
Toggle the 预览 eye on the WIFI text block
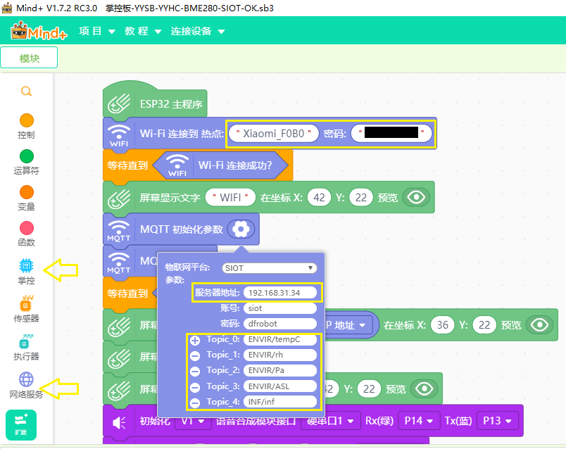click(x=416, y=198)
